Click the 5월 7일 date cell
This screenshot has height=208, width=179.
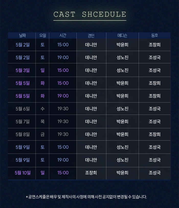(23, 122)
